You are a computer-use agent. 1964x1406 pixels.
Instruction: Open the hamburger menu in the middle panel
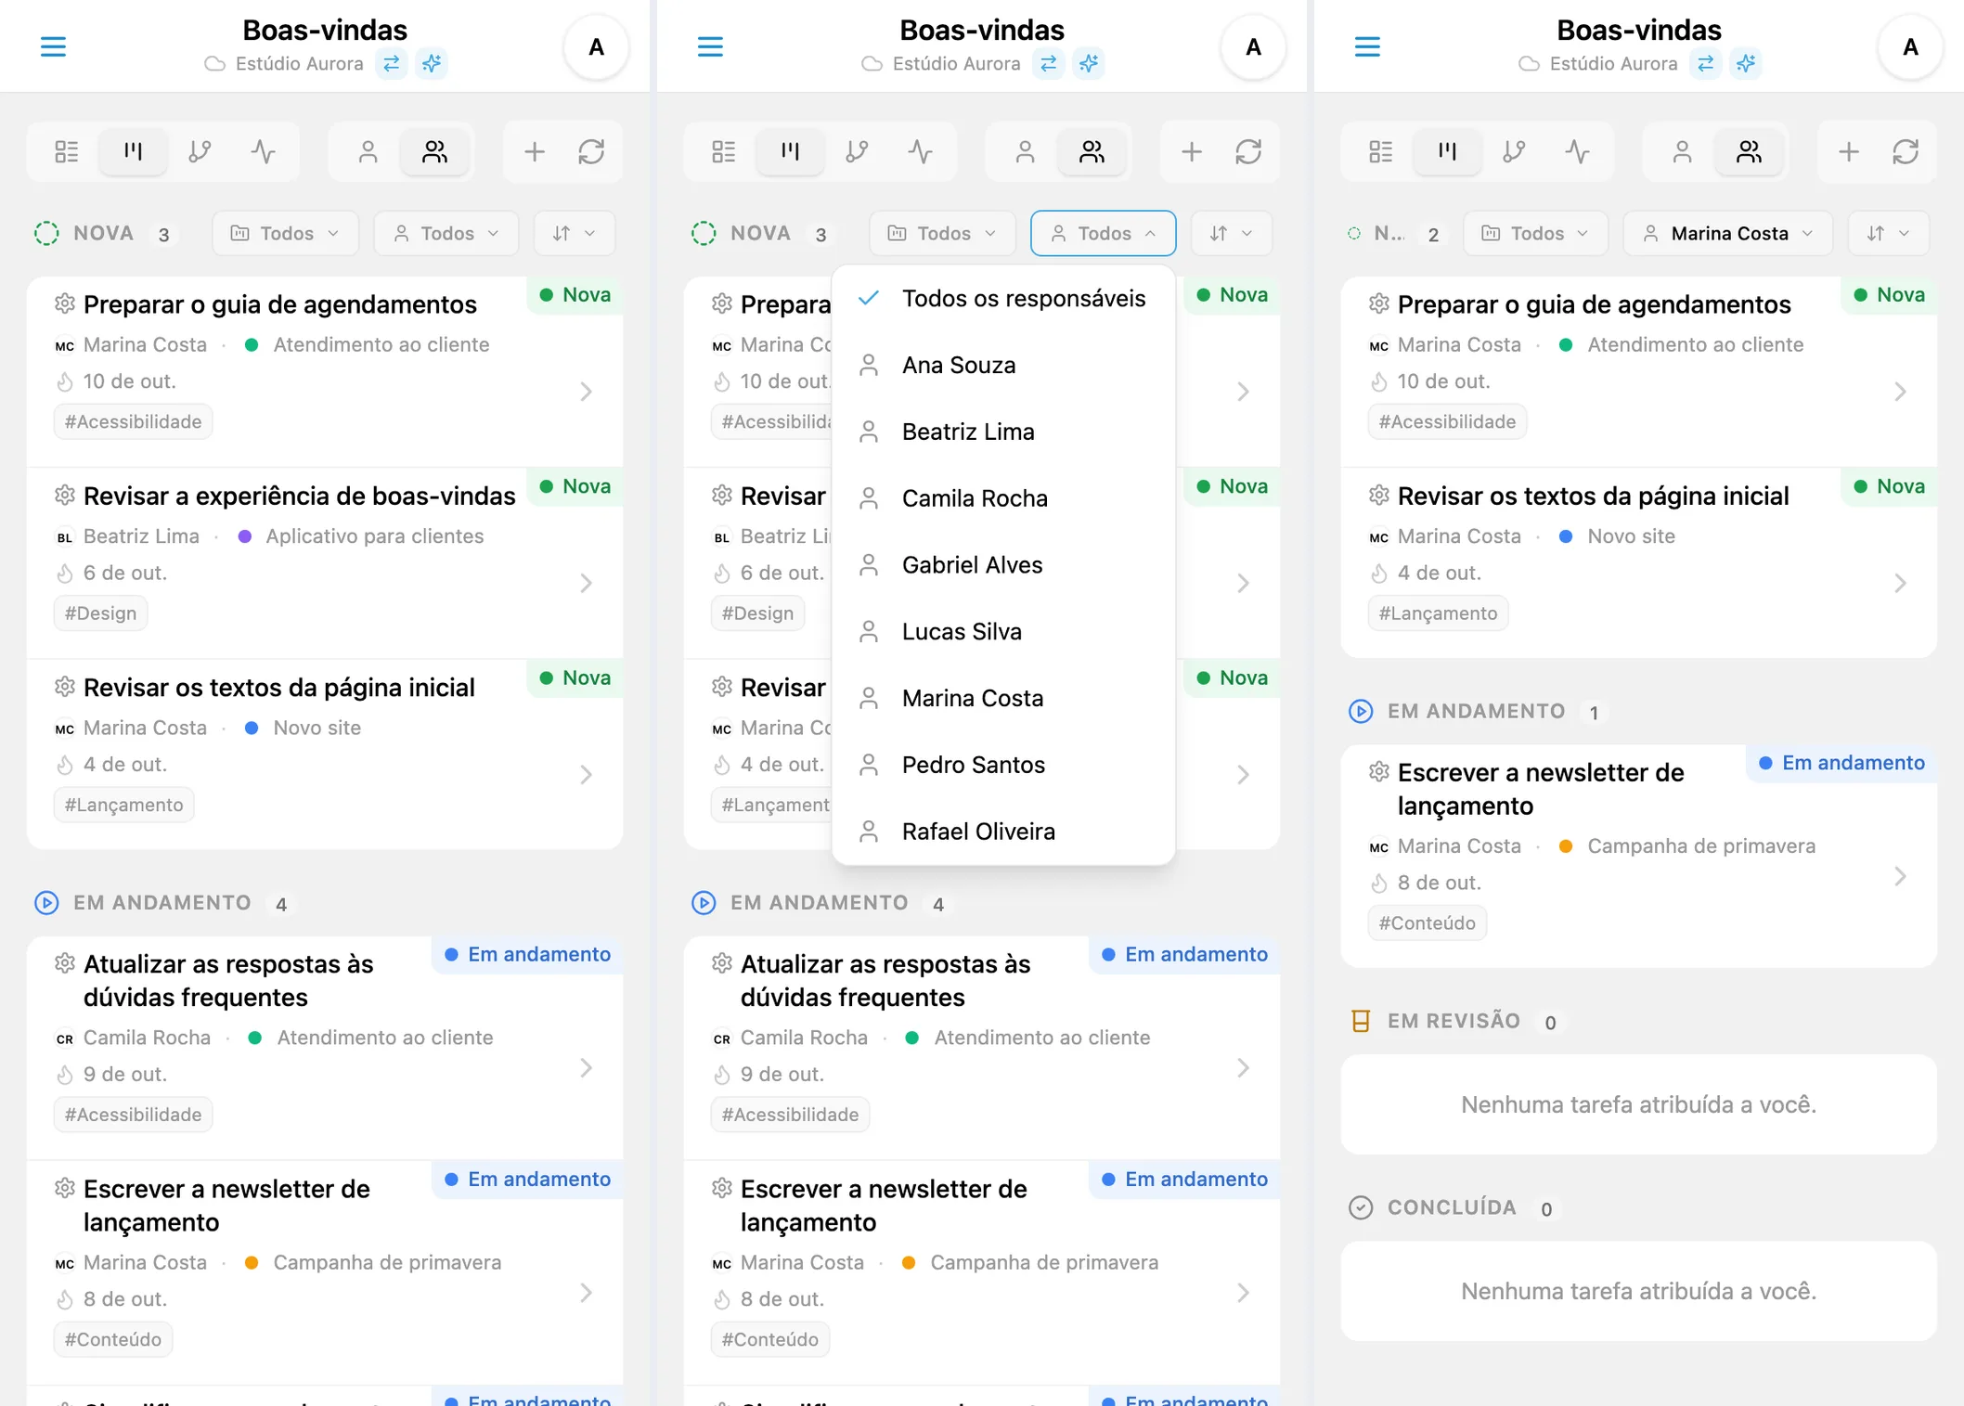click(x=710, y=46)
